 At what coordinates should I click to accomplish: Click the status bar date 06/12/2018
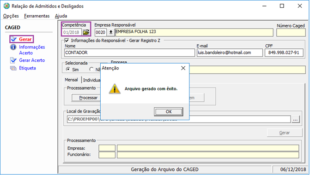click(293, 169)
